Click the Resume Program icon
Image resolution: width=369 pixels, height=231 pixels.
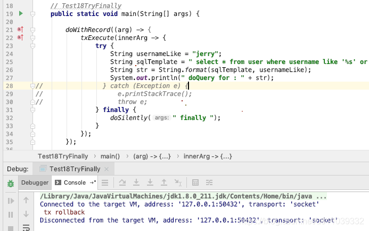[11, 201]
